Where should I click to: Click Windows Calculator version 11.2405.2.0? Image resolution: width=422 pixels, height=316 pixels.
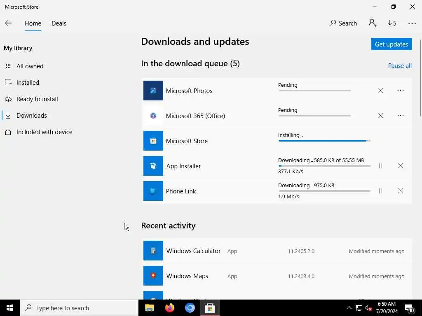[301, 251]
